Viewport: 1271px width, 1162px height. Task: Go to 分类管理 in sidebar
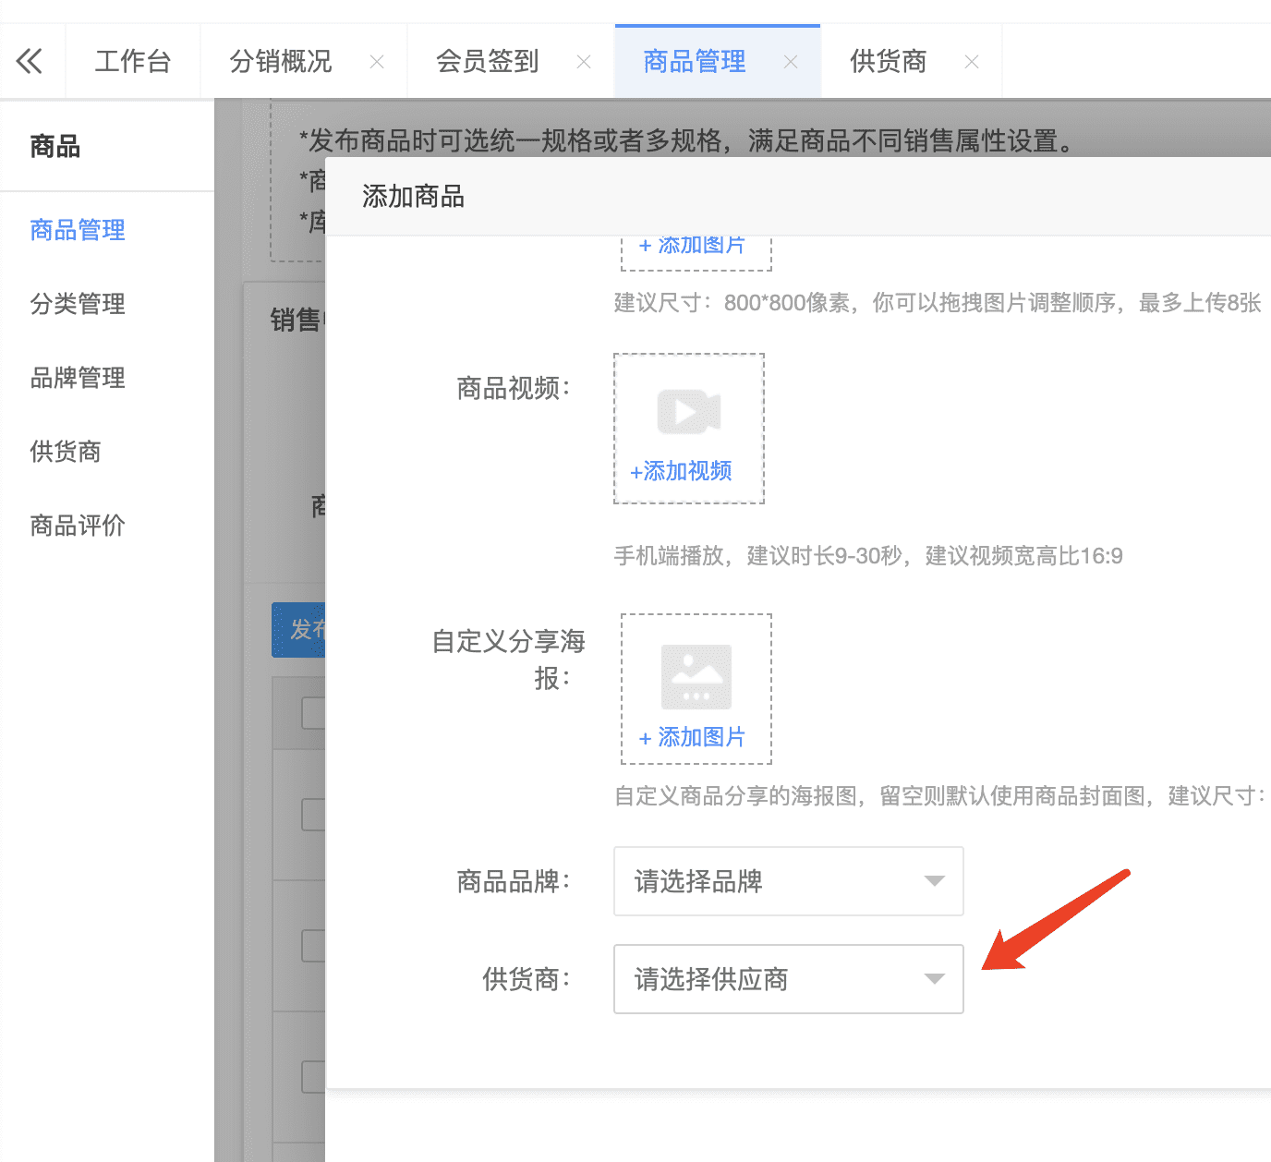click(x=78, y=304)
